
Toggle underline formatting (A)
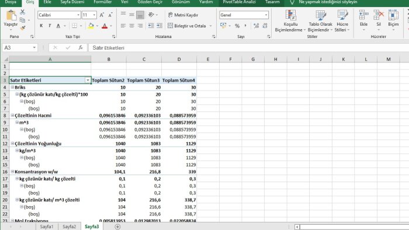pos(58,26)
